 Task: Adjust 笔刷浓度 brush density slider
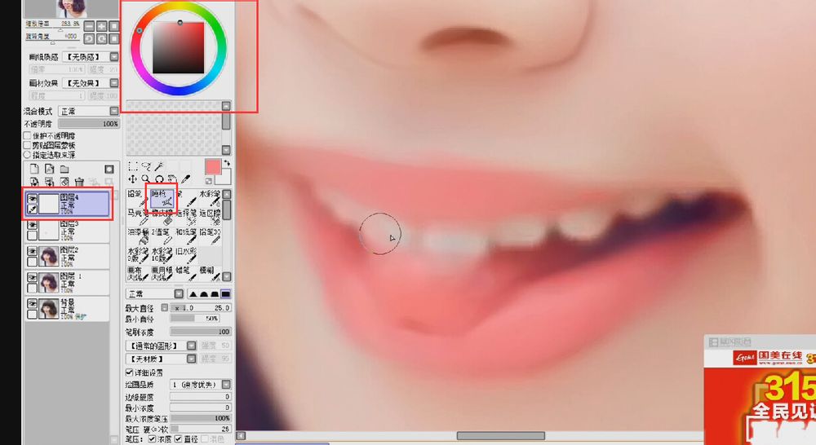click(201, 332)
